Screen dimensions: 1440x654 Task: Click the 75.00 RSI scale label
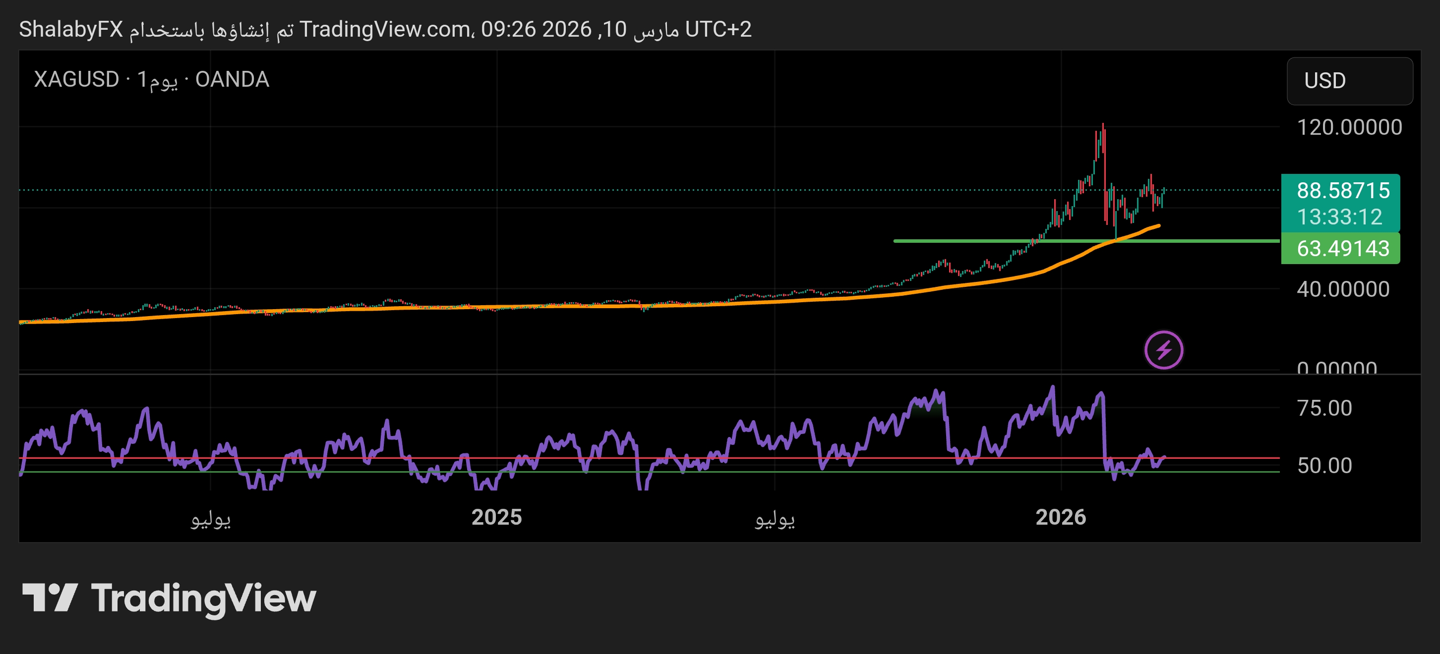click(1324, 408)
